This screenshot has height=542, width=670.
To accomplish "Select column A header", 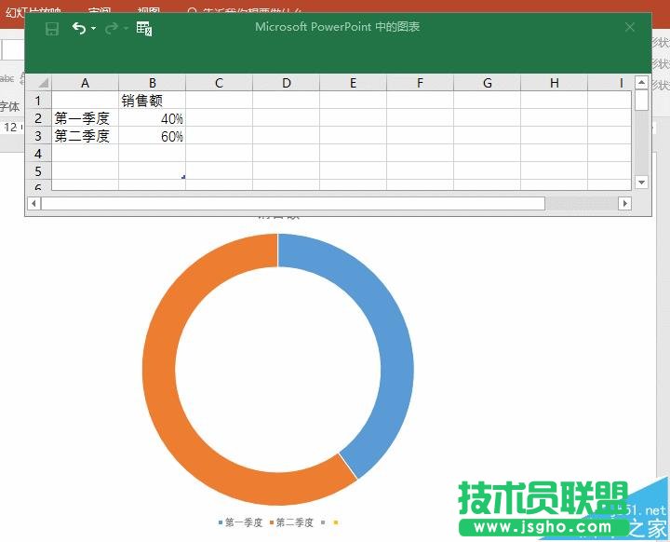I will tap(85, 83).
